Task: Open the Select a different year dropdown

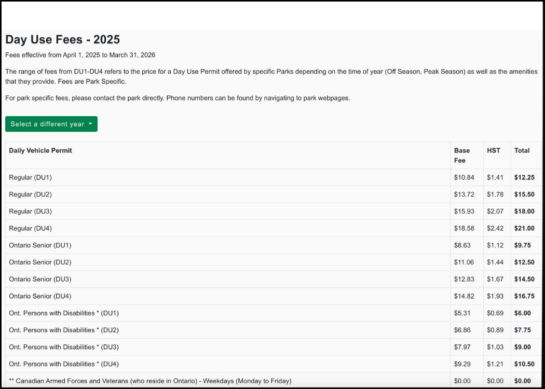Action: (51, 124)
